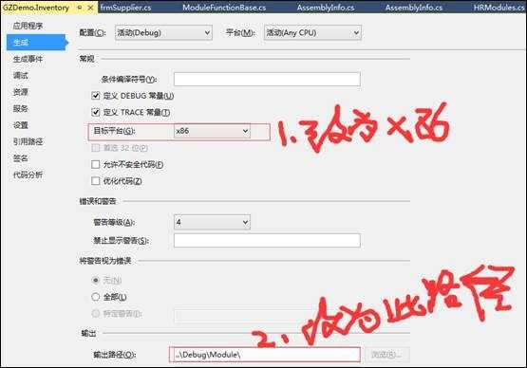Click the 输出路径(O) label
This screenshot has width=527, height=368.
(114, 355)
